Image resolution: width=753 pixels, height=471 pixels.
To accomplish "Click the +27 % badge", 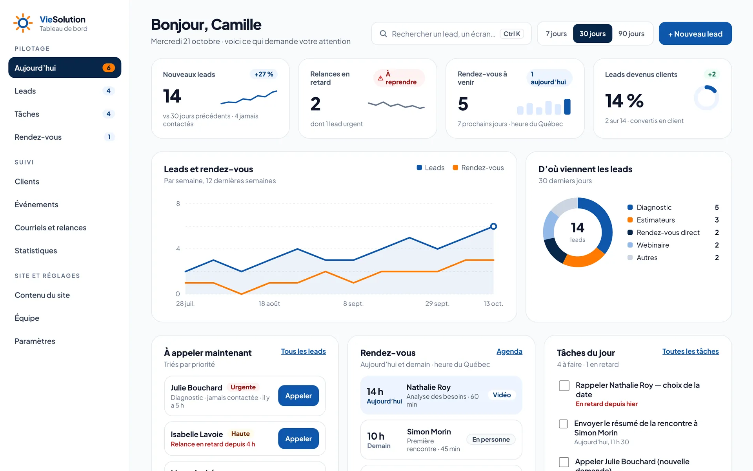I will pyautogui.click(x=264, y=74).
